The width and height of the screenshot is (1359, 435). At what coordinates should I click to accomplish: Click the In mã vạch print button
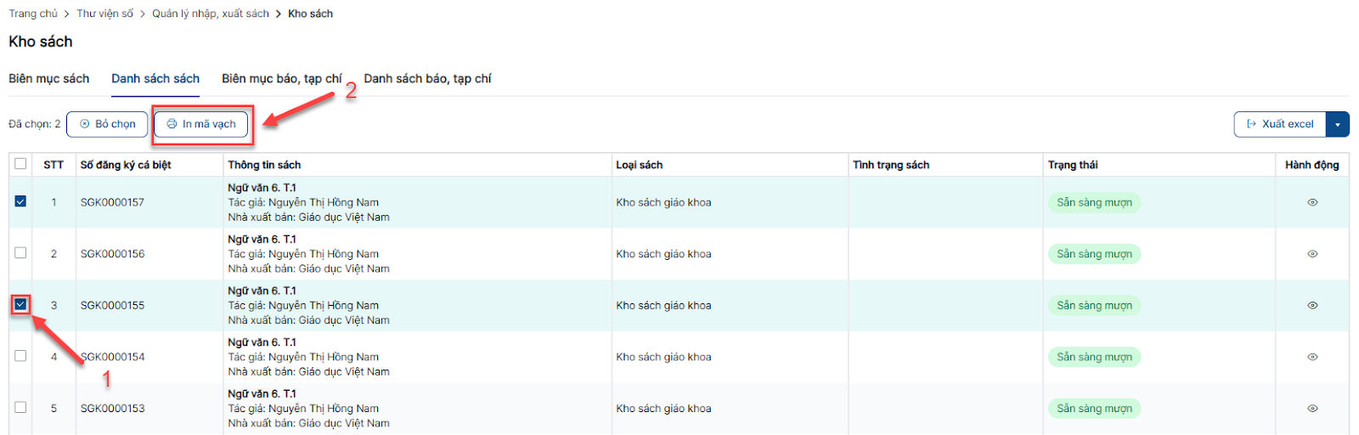pyautogui.click(x=201, y=124)
